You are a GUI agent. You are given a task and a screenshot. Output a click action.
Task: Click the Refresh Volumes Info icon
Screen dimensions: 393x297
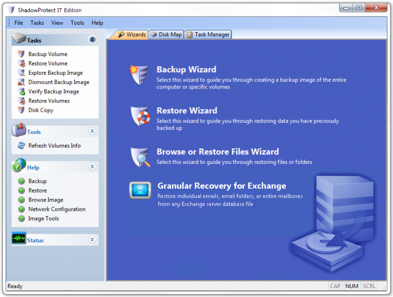pyautogui.click(x=21, y=146)
